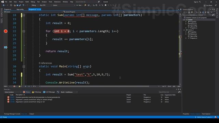Open the editor zoom percentage dropdown

tap(7, 86)
